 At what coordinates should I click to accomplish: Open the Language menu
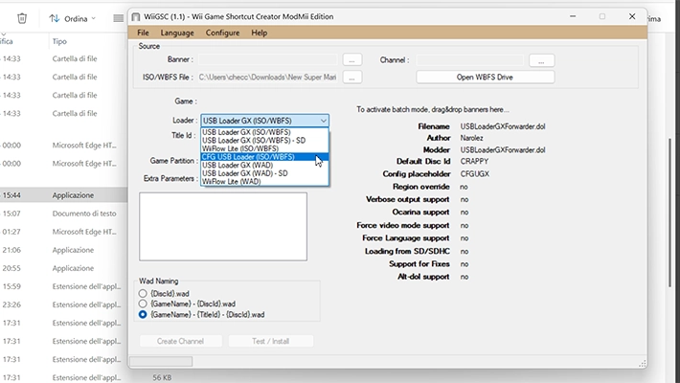[x=177, y=33]
